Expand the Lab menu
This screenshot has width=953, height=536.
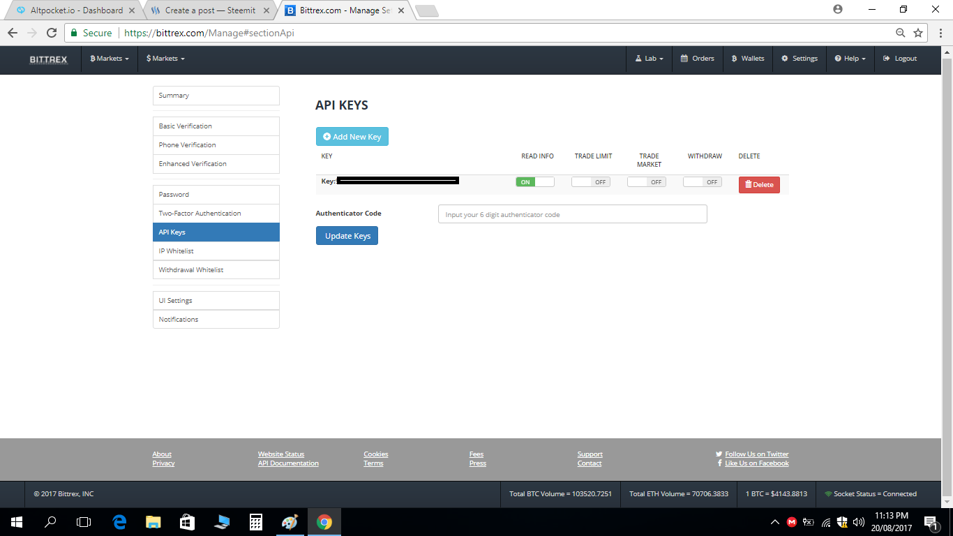(x=649, y=59)
